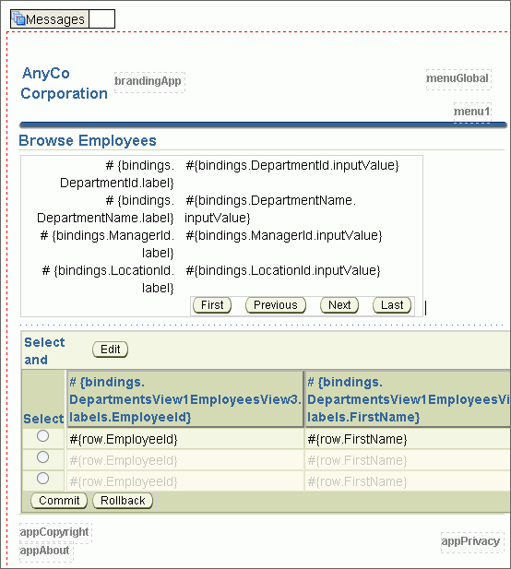Select the Browse Employees heading

tap(88, 140)
